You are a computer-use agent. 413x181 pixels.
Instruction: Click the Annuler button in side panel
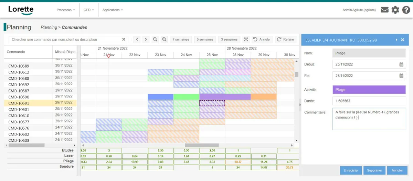pos(397,170)
